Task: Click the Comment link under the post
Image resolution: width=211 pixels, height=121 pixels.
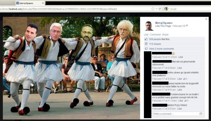Action: coord(155,35)
